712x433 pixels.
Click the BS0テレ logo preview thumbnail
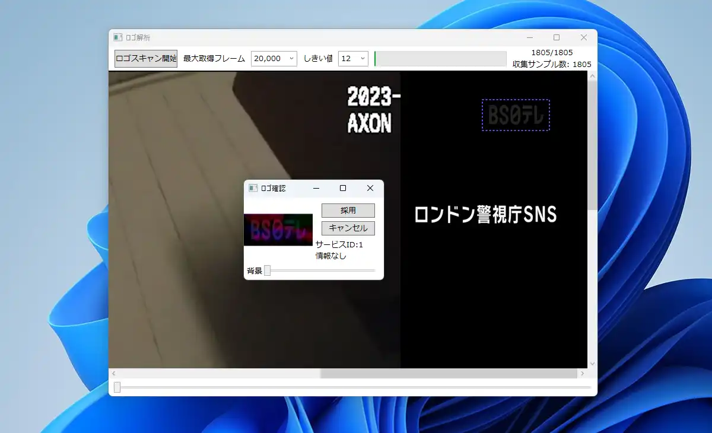(x=278, y=230)
